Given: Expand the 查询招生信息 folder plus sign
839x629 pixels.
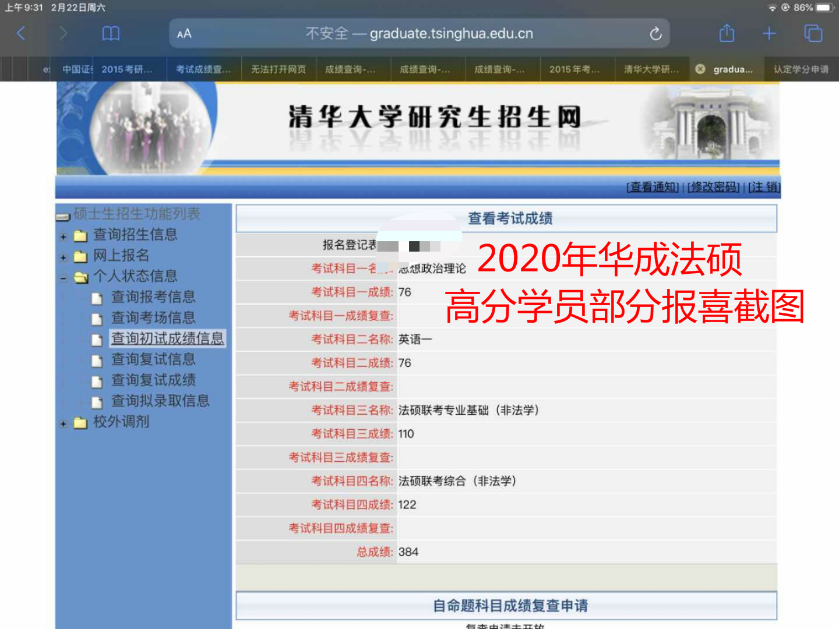Looking at the screenshot, I should click(x=64, y=236).
